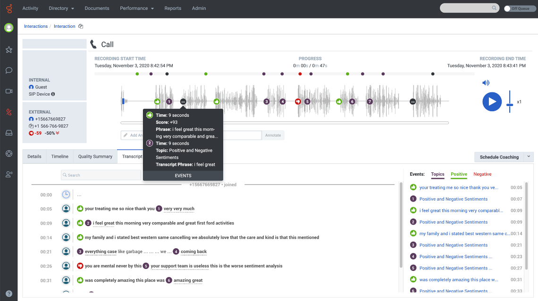Expand the Directory menu dropdown
Image resolution: width=538 pixels, height=301 pixels.
[x=61, y=8]
